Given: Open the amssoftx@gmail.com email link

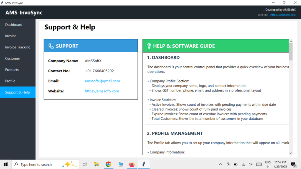Looking at the screenshot, I should [102, 81].
